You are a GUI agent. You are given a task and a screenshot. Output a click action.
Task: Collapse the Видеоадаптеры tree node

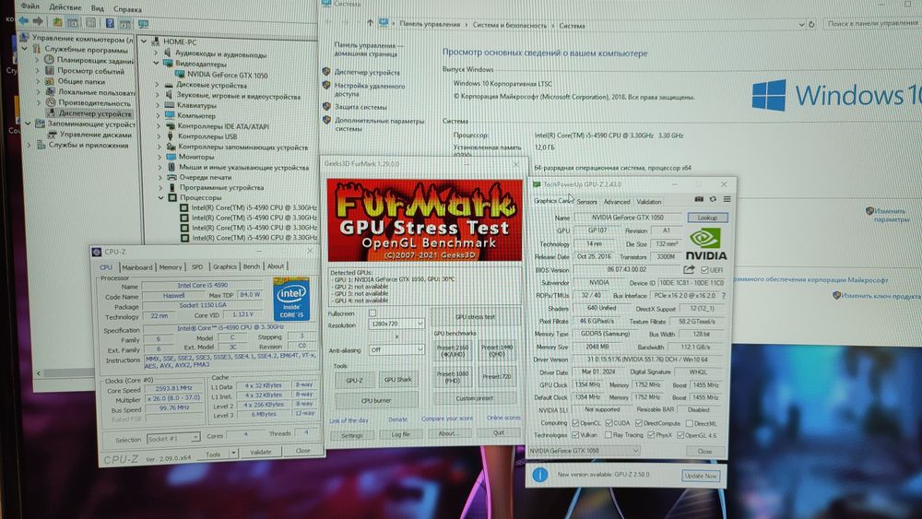click(x=157, y=64)
